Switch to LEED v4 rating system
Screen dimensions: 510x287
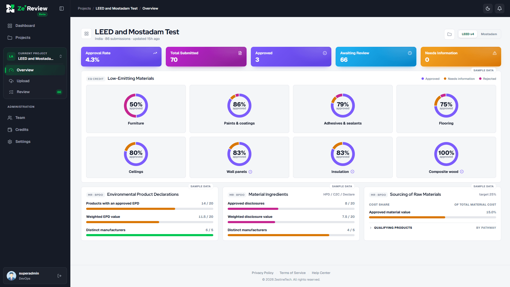pos(468,34)
